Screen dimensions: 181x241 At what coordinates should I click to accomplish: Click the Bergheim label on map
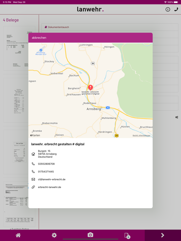[74, 89]
